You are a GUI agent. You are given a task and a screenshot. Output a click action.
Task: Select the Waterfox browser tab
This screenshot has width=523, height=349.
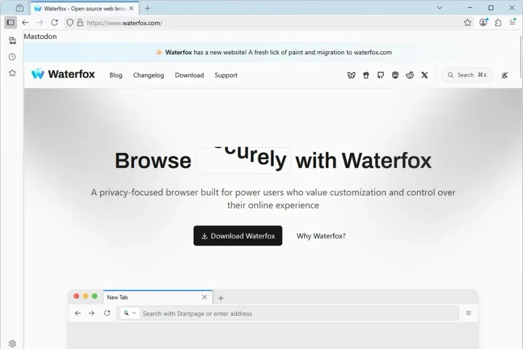point(85,8)
